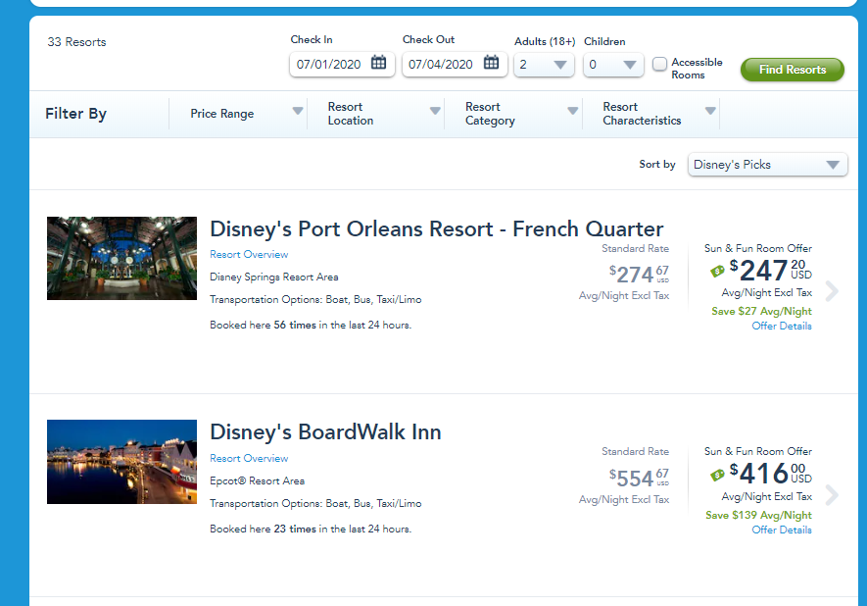Open the Check In calendar icon
The height and width of the screenshot is (606, 867).
[x=379, y=64]
